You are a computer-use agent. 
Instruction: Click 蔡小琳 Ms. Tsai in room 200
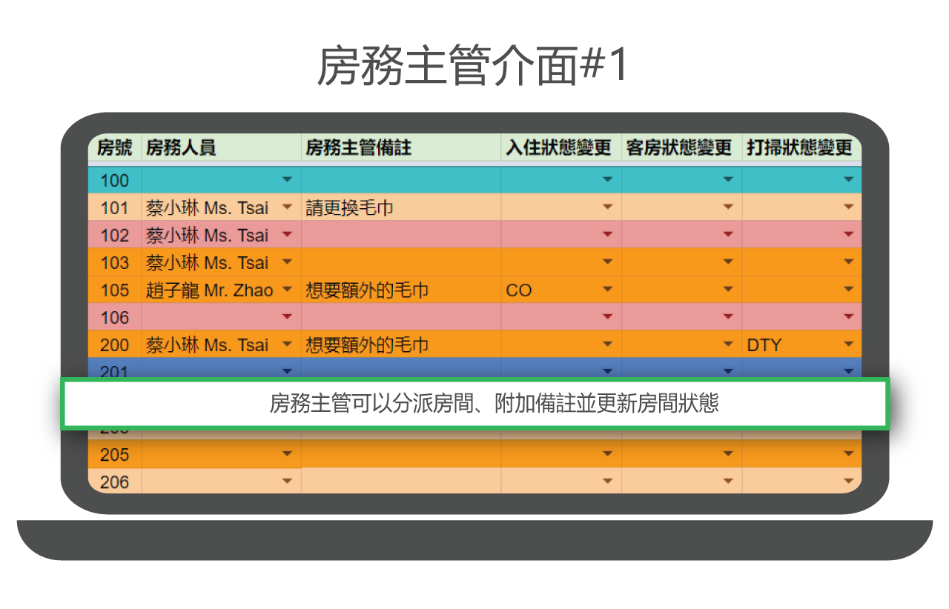(208, 345)
